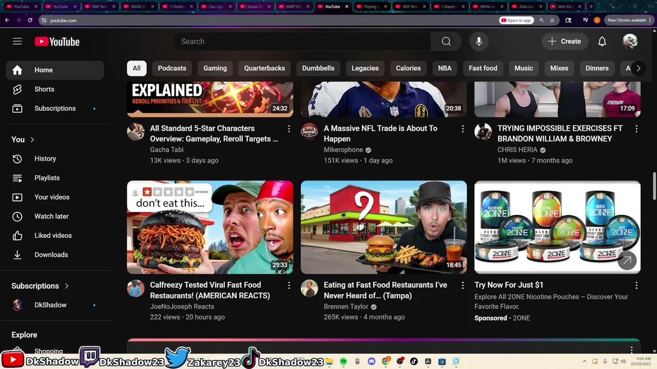
Task: Click the page vertical scrollbar
Action: [x=654, y=187]
